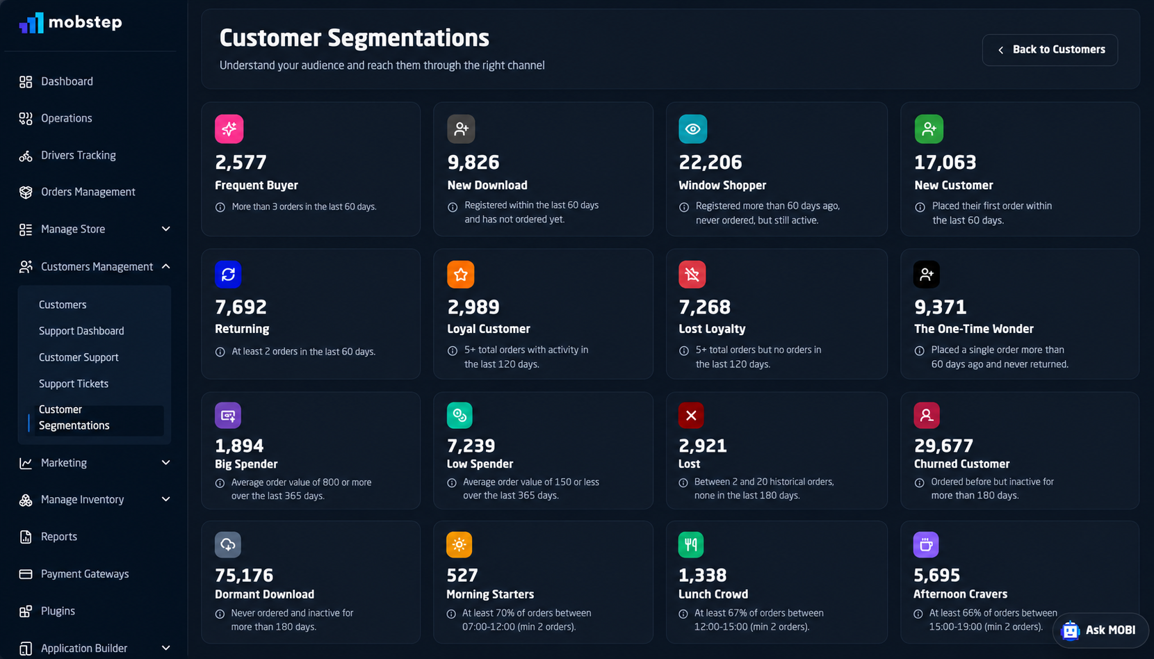Click the 17,063 New Customer count
The height and width of the screenshot is (659, 1154).
tap(945, 163)
